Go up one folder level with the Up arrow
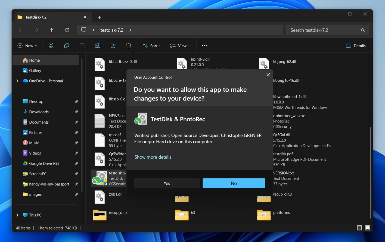 point(51,30)
